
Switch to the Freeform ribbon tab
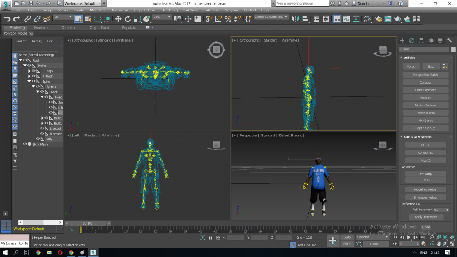coord(41,28)
